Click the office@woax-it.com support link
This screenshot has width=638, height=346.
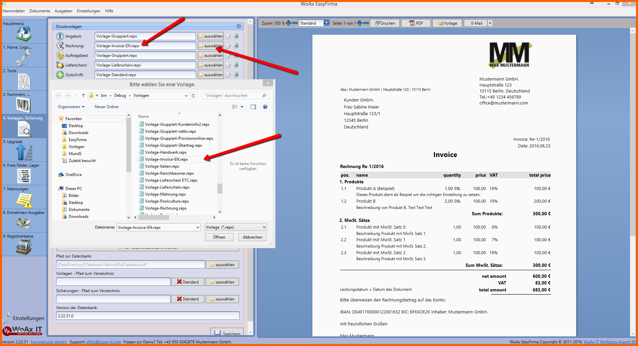(x=103, y=342)
